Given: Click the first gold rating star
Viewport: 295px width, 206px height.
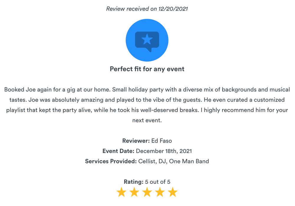Looking at the screenshot, I should coord(121,192).
